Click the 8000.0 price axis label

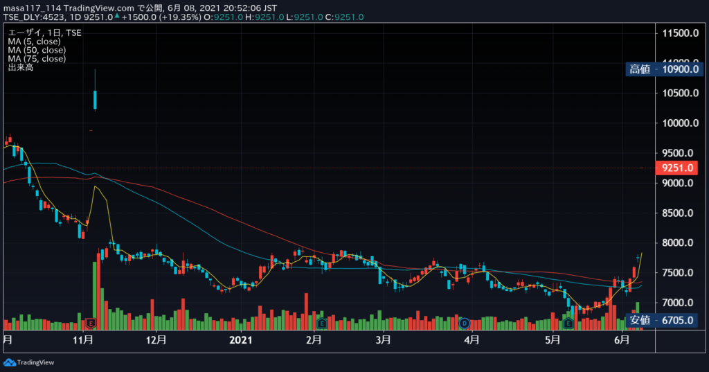point(677,242)
